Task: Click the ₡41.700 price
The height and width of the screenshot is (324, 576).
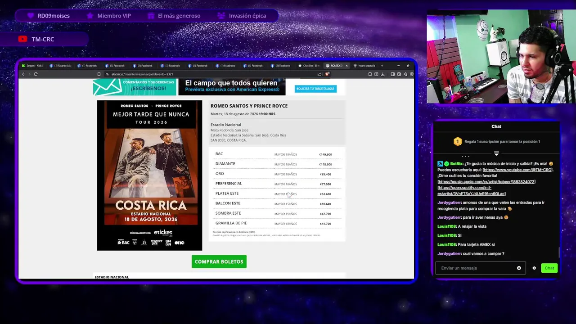Action: [x=325, y=224]
